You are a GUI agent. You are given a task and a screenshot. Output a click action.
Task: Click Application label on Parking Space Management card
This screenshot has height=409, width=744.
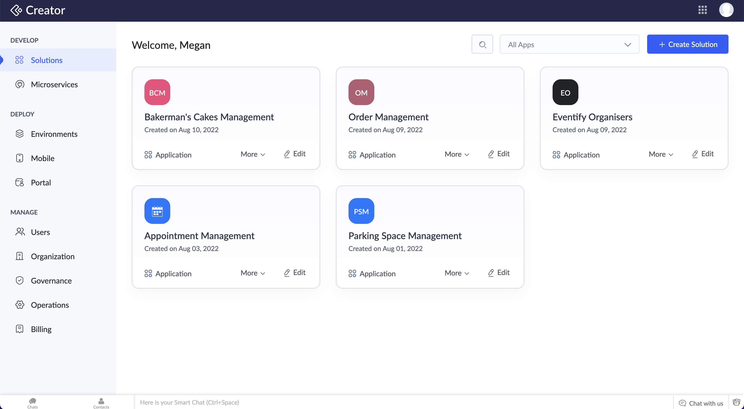pos(377,274)
